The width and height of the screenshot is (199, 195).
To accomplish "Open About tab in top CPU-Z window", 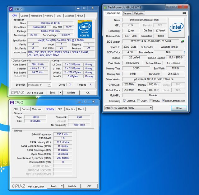I will (x=80, y=16).
